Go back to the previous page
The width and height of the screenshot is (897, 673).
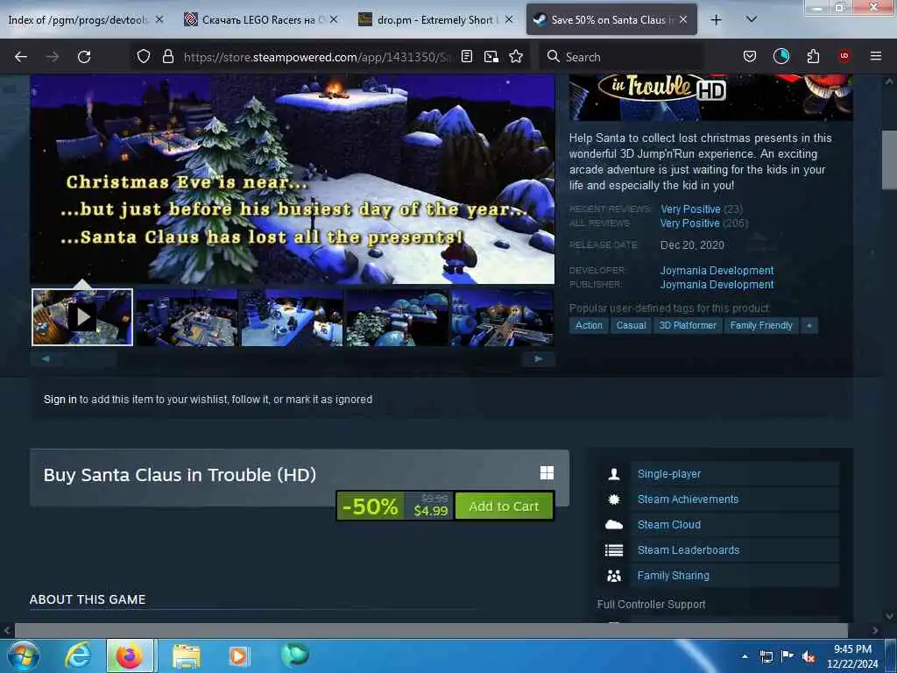(x=21, y=57)
